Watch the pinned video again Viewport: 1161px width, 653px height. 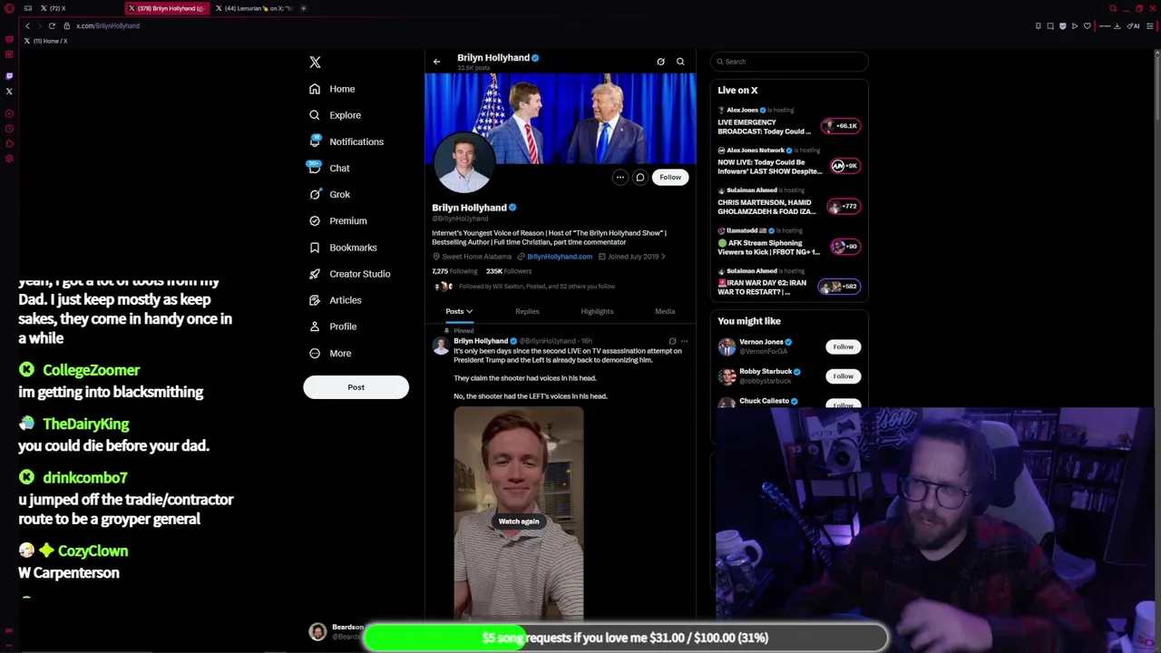click(x=519, y=521)
